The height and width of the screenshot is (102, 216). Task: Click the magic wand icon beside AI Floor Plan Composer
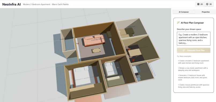point(178,23)
